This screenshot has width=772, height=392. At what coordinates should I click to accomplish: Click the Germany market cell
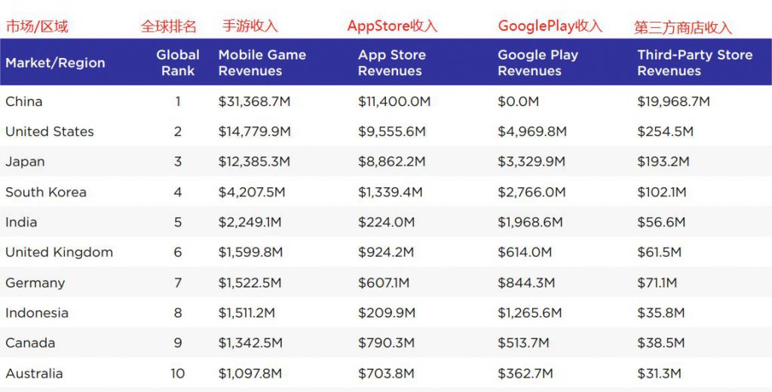(35, 283)
